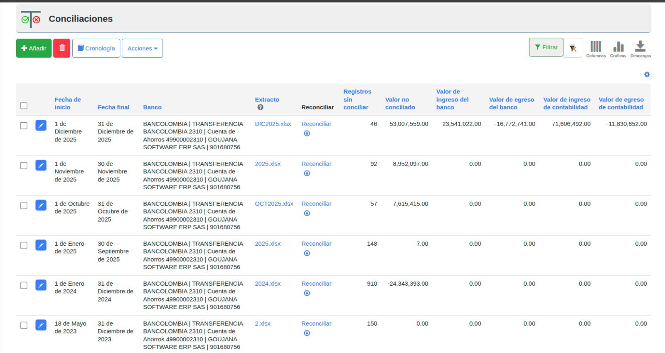Select the checkbox for the 18 de Mayo 2023 row
Image resolution: width=665 pixels, height=353 pixels.
pyautogui.click(x=24, y=325)
